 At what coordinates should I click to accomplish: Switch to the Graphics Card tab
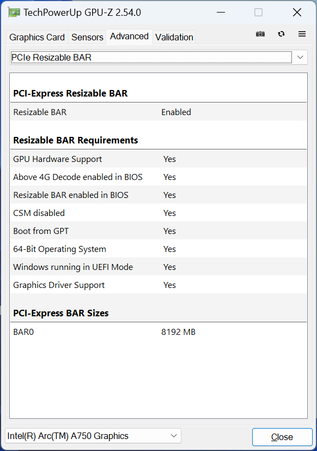tap(37, 37)
